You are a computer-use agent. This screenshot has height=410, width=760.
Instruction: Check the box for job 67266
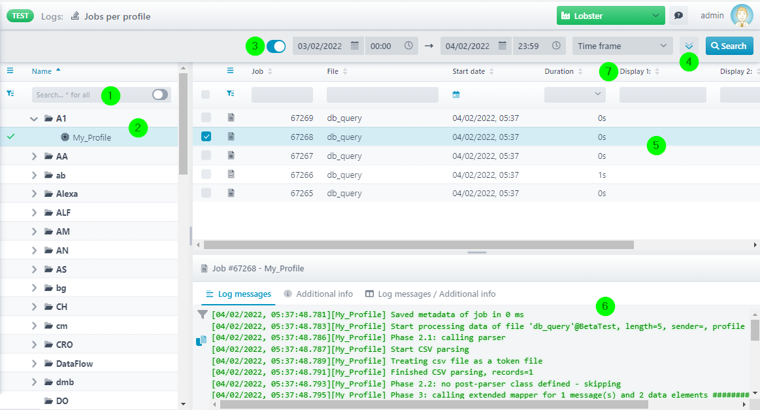click(206, 174)
